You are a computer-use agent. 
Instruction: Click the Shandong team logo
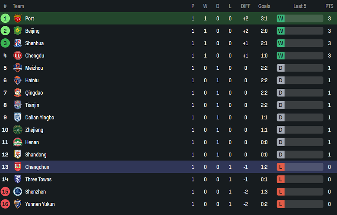[x=17, y=155]
